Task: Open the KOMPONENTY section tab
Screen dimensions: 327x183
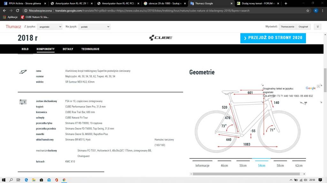Action: coord(45,49)
